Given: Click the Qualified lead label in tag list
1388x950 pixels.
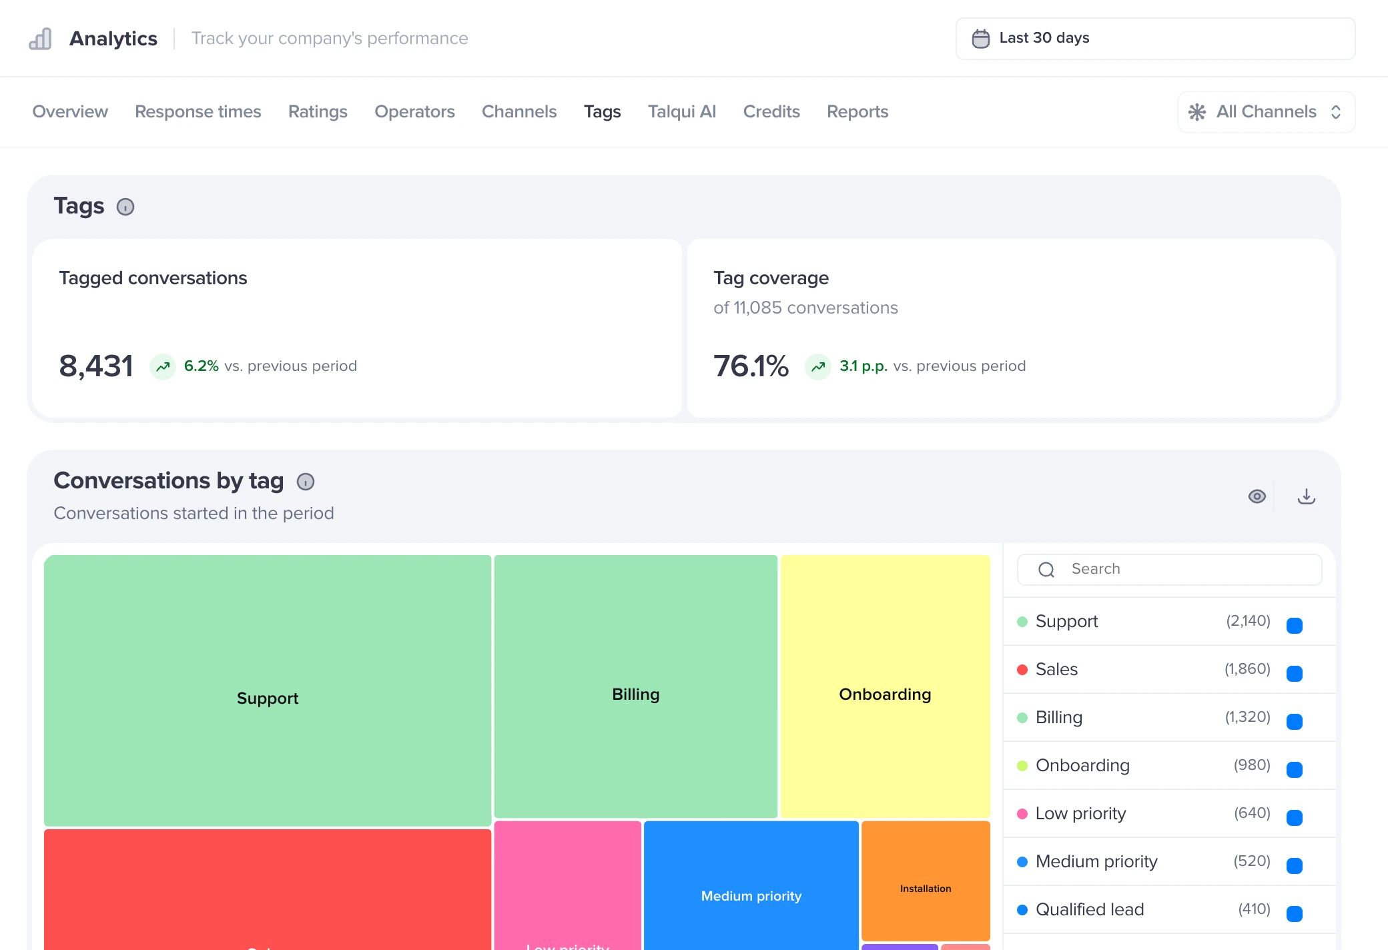Looking at the screenshot, I should 1090,909.
